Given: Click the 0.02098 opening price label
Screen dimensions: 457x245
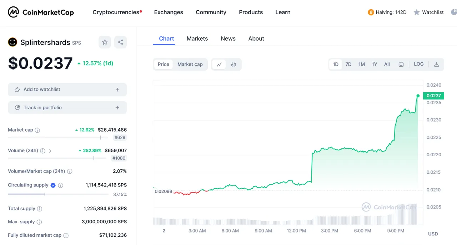Looking at the screenshot, I should pyautogui.click(x=163, y=192).
